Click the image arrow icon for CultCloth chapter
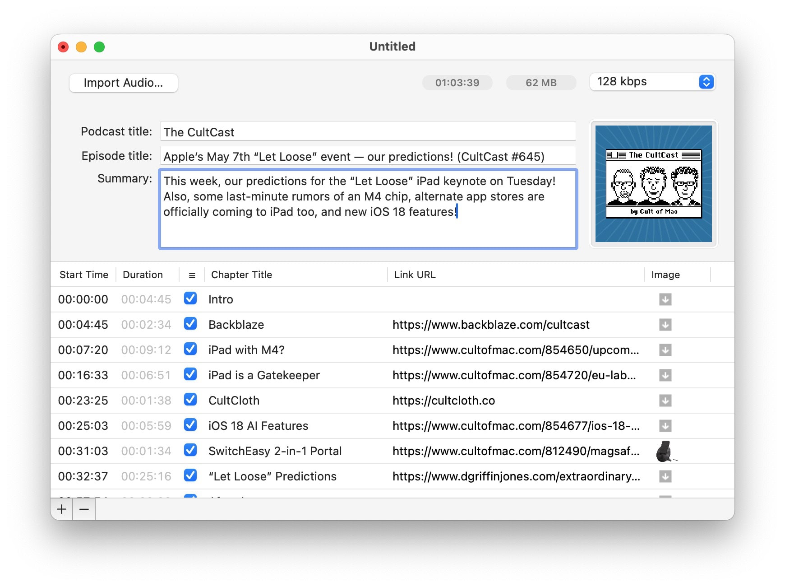Screen dimensions: 785x587 pyautogui.click(x=665, y=401)
